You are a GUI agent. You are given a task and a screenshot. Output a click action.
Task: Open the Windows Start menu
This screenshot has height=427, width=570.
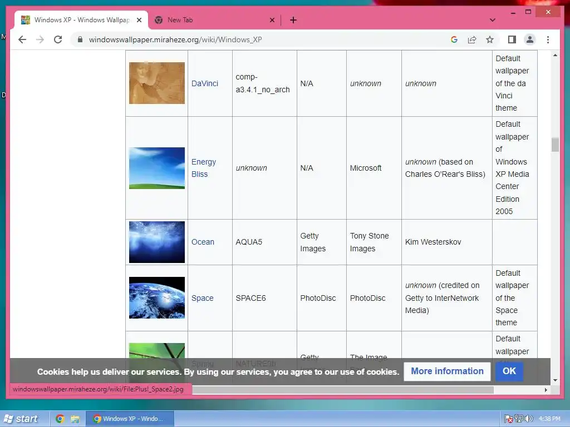pos(22,419)
